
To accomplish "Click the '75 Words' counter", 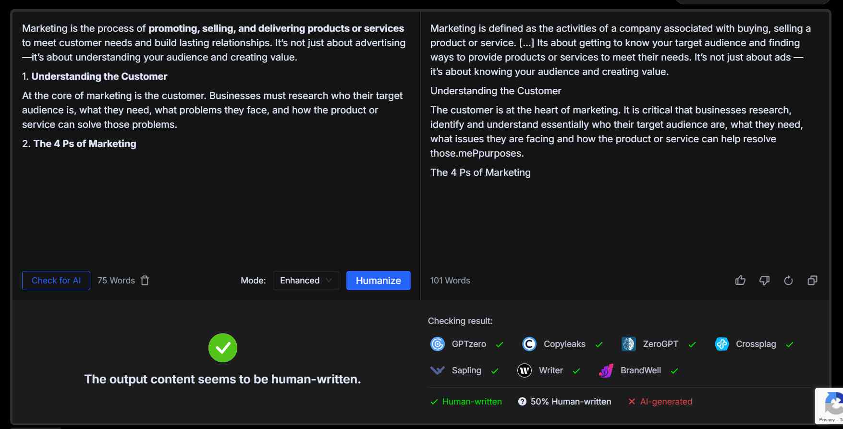I will [116, 281].
